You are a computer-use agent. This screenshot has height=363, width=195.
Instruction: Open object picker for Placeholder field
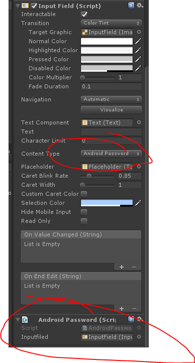pyautogui.click(x=139, y=167)
